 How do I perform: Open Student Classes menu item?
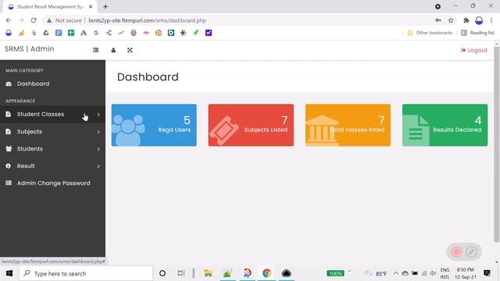pyautogui.click(x=41, y=114)
